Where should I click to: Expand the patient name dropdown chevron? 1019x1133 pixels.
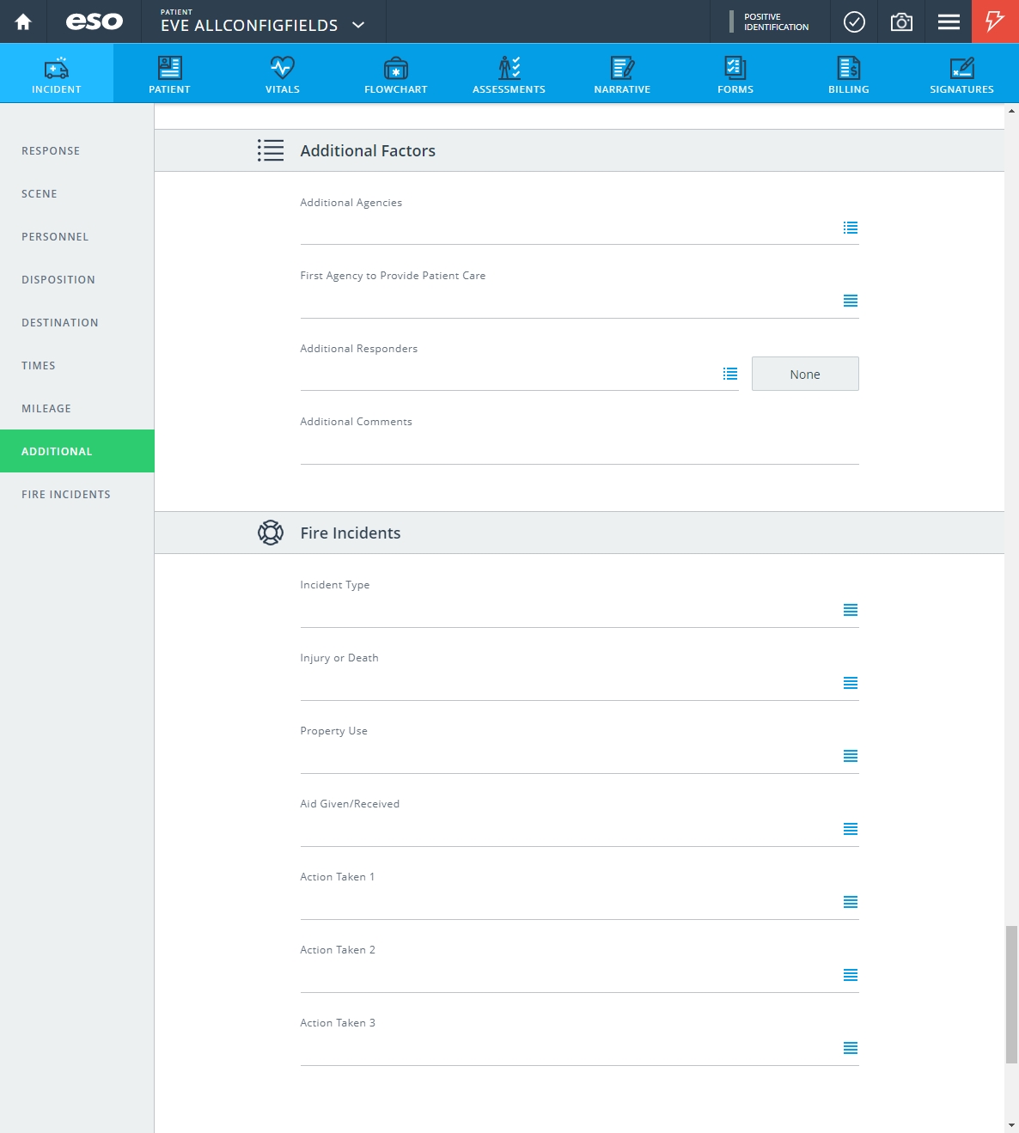[358, 25]
